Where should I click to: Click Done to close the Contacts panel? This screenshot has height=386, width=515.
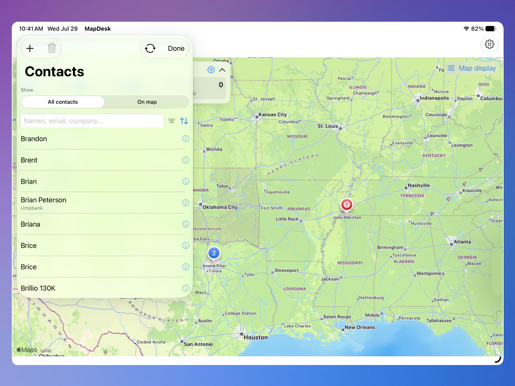(176, 48)
